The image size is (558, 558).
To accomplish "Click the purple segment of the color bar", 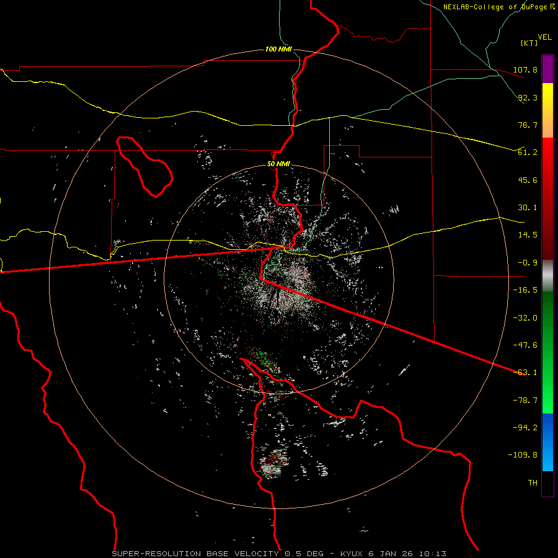I will coord(547,69).
